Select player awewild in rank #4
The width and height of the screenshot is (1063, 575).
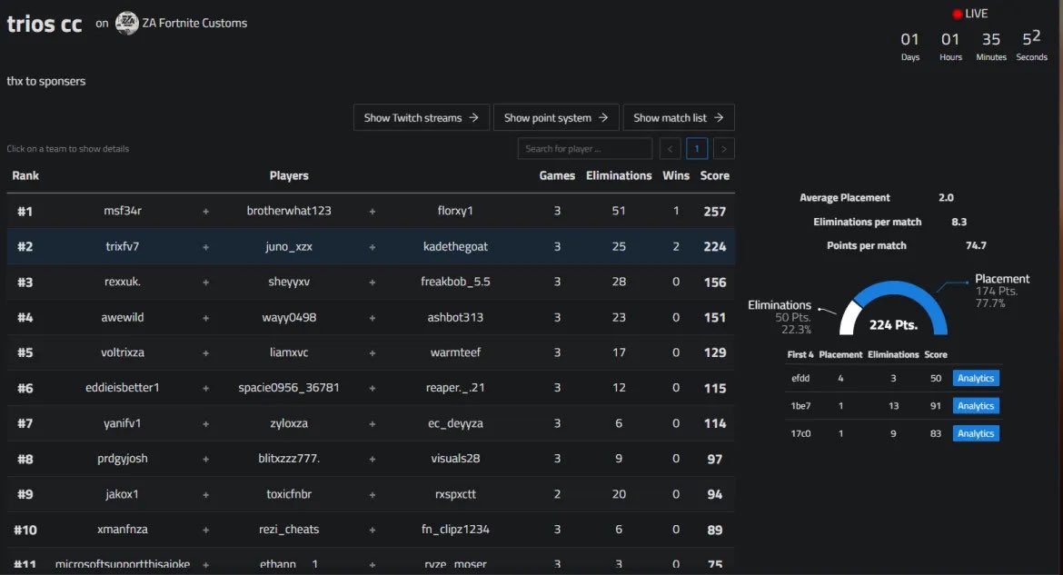pyautogui.click(x=123, y=317)
